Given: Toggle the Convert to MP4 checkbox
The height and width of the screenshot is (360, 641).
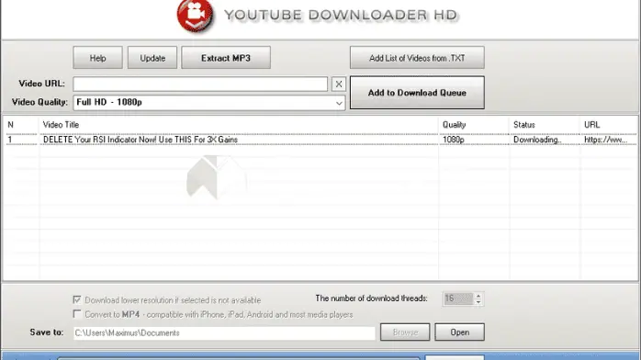Looking at the screenshot, I should (77, 314).
